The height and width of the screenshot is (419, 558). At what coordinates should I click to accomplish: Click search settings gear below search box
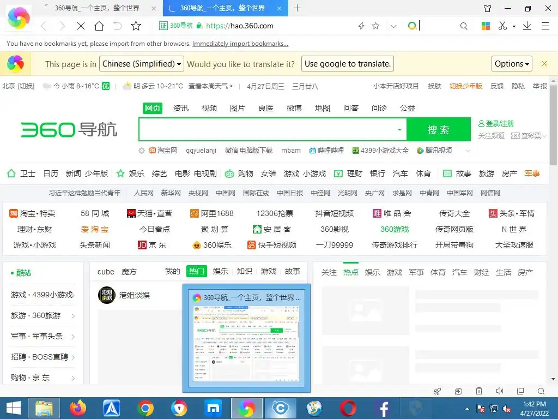[x=142, y=151]
